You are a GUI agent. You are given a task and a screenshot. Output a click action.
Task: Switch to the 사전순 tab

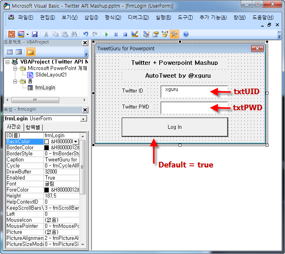(x=13, y=127)
